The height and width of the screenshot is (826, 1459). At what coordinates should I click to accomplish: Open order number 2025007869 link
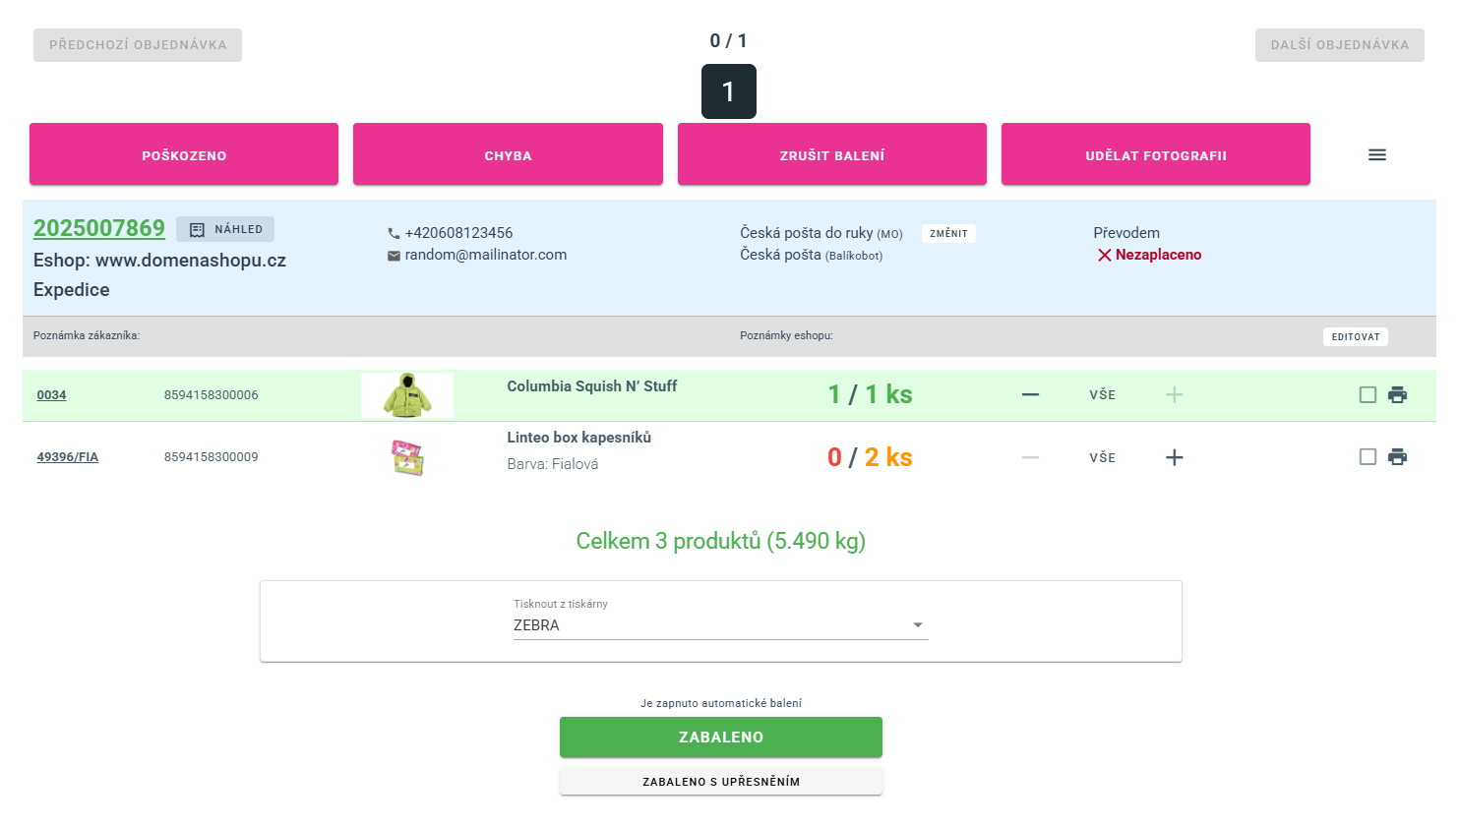click(99, 228)
